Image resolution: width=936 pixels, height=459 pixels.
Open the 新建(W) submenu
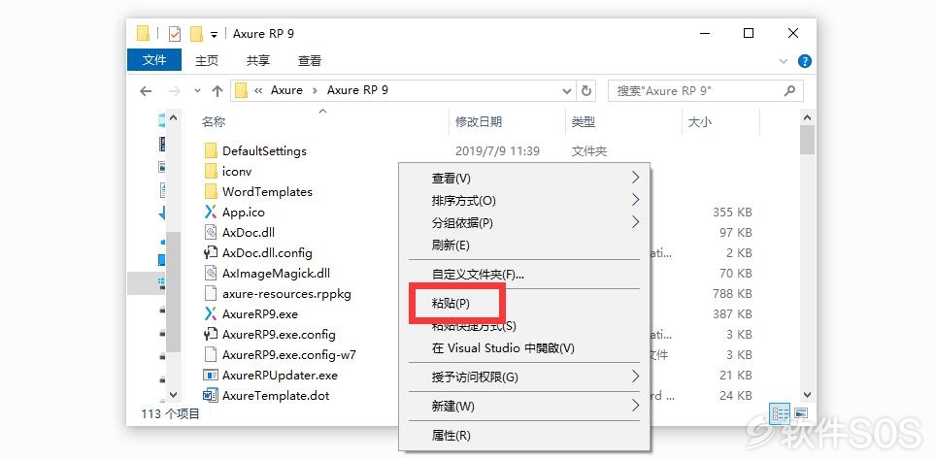pos(524,407)
